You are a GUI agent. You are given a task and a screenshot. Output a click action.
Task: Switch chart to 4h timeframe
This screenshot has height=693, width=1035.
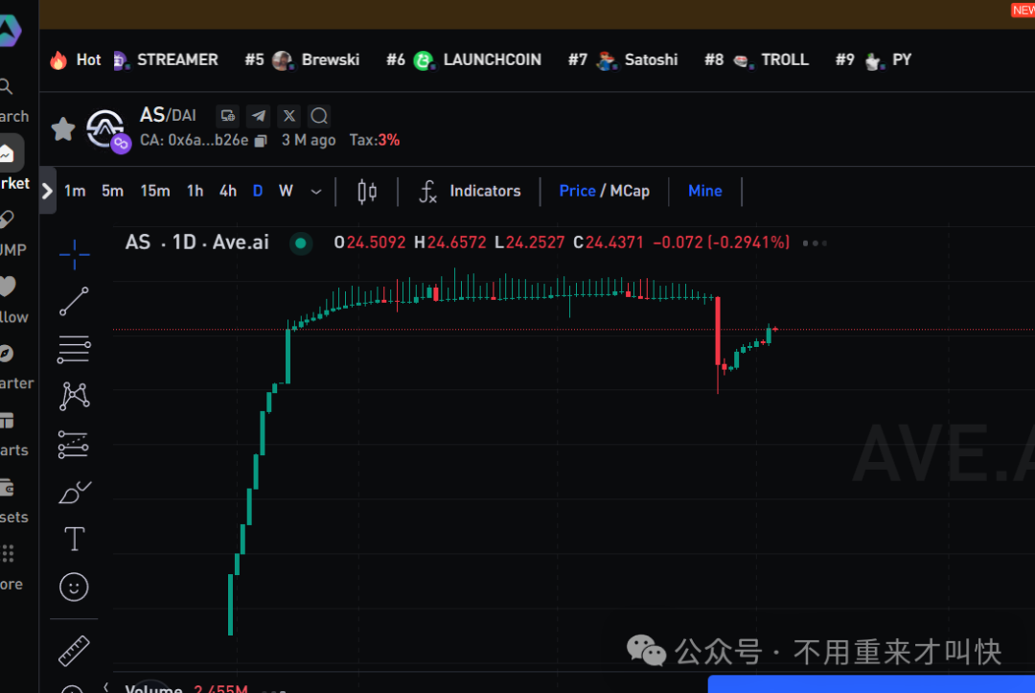click(x=227, y=191)
